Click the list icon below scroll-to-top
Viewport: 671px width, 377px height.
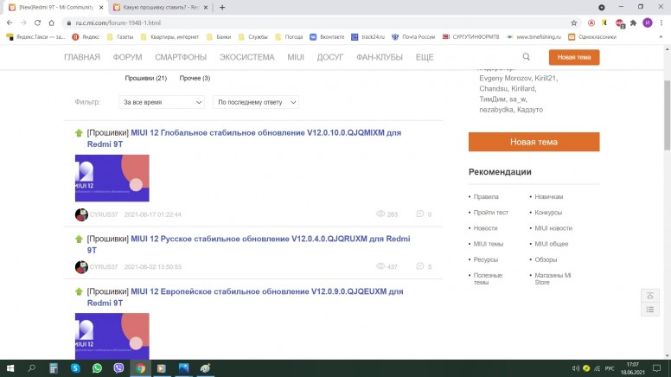[650, 310]
